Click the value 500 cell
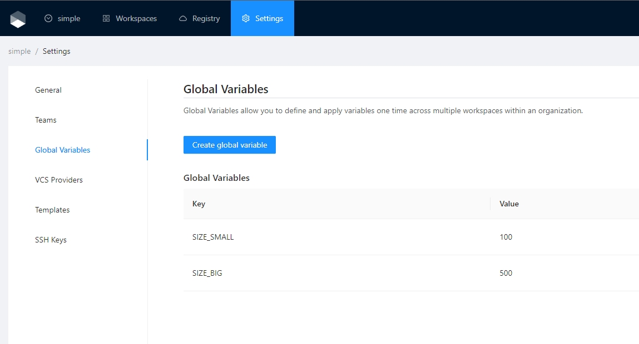639x344 pixels. [506, 273]
